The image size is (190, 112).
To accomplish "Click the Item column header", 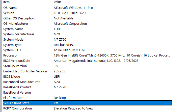I will pyautogui.click(x=7, y=2).
